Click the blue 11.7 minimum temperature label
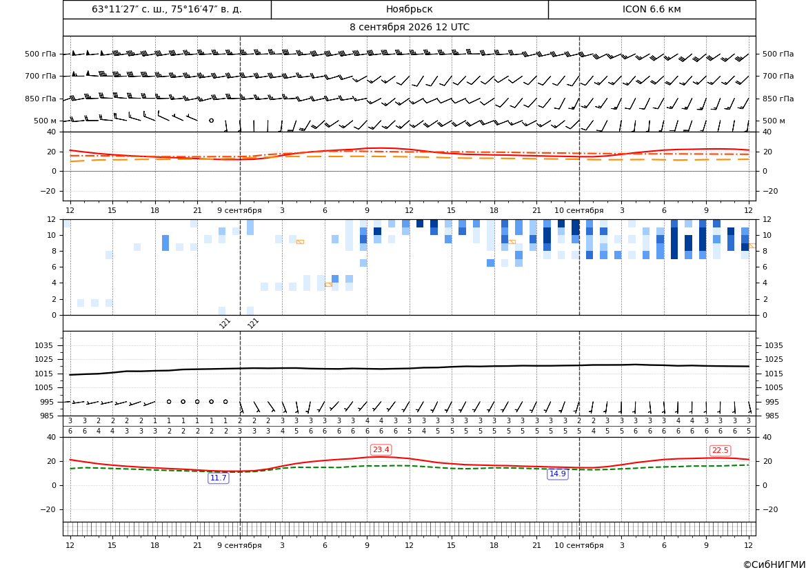Viewport: 806px width, 570px height. [x=219, y=478]
